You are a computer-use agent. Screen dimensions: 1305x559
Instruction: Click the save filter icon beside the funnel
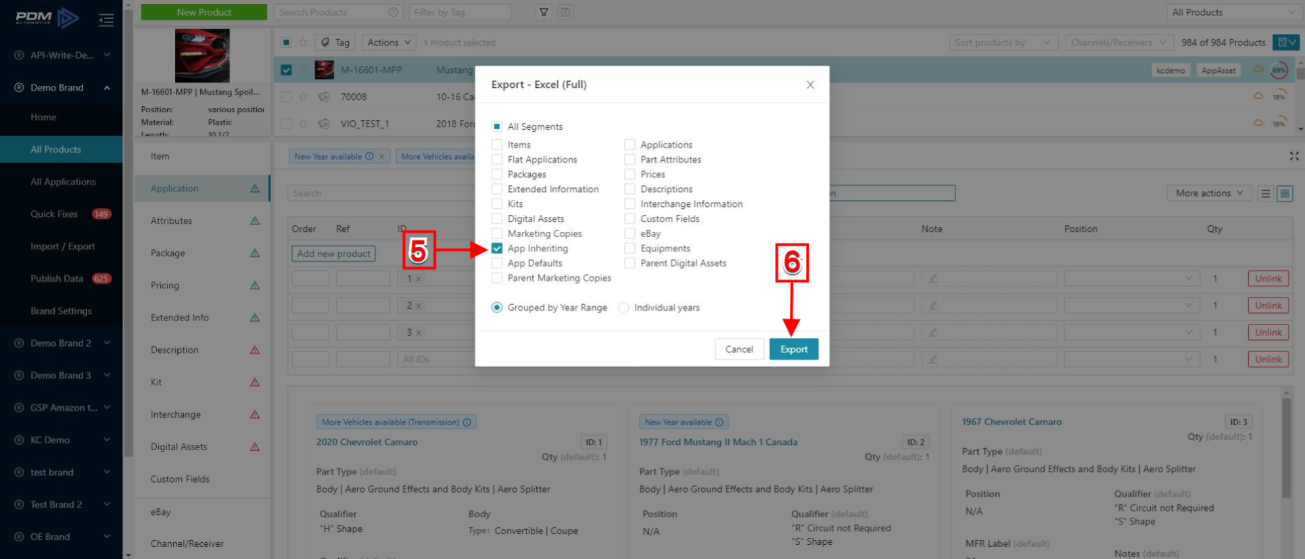pyautogui.click(x=566, y=12)
